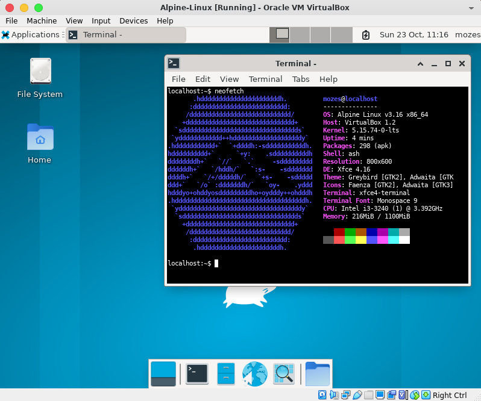This screenshot has width=481, height=401.
Task: Click the 'CPU: Intel i3-3240' line
Action: (383, 208)
